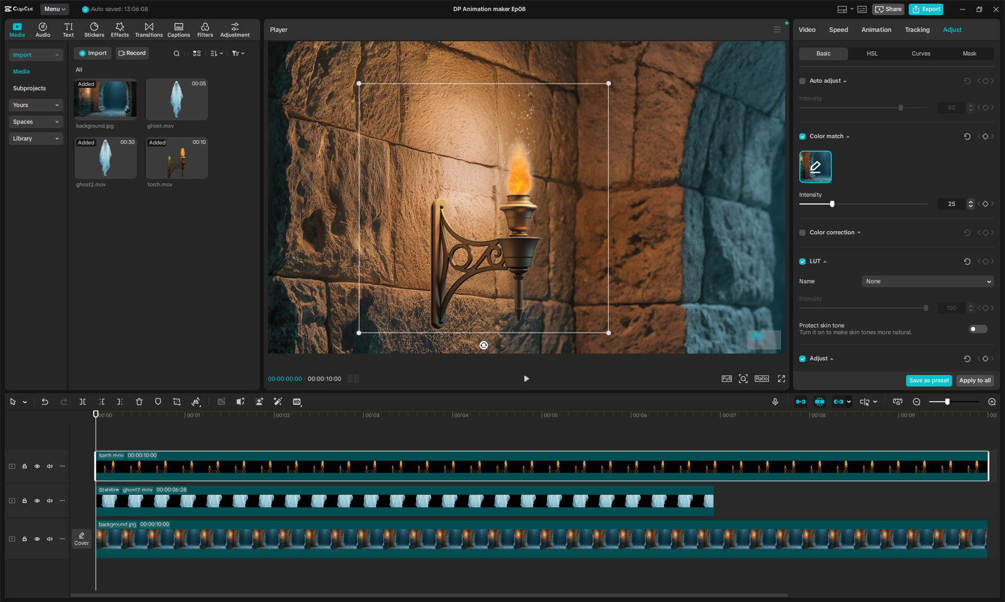1005x602 pixels.
Task: Open the Menu dropdown
Action: (54, 9)
